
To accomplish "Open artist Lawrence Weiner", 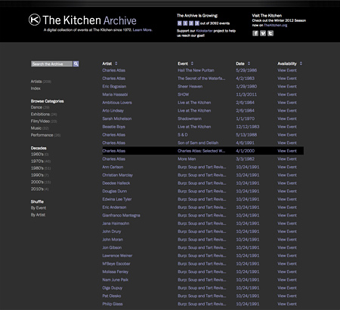I will coord(117,256).
